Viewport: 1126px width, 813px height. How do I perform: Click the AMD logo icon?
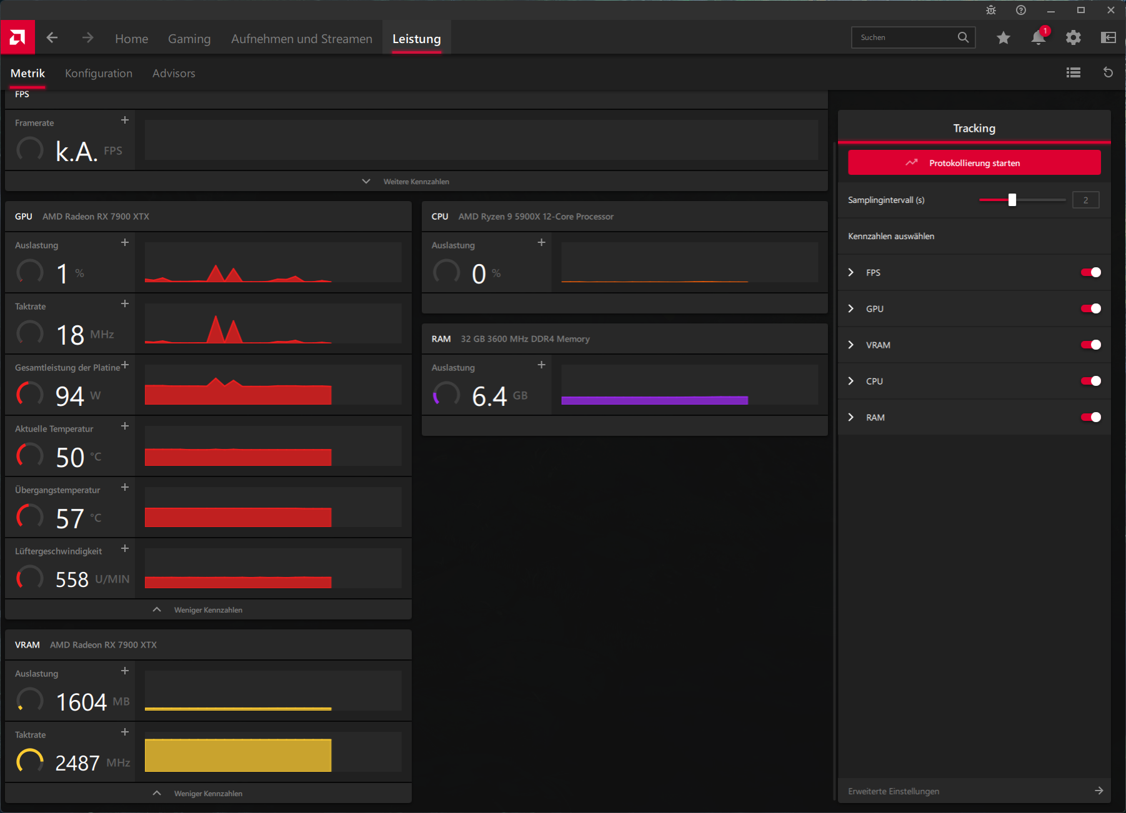click(x=17, y=37)
